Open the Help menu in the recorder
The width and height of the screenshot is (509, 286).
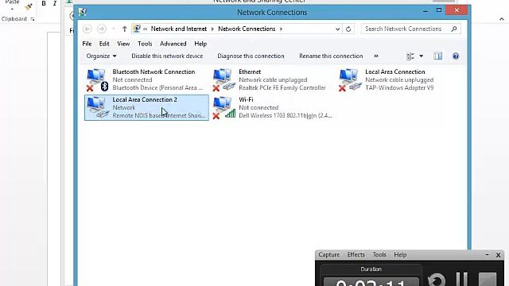pyautogui.click(x=400, y=255)
